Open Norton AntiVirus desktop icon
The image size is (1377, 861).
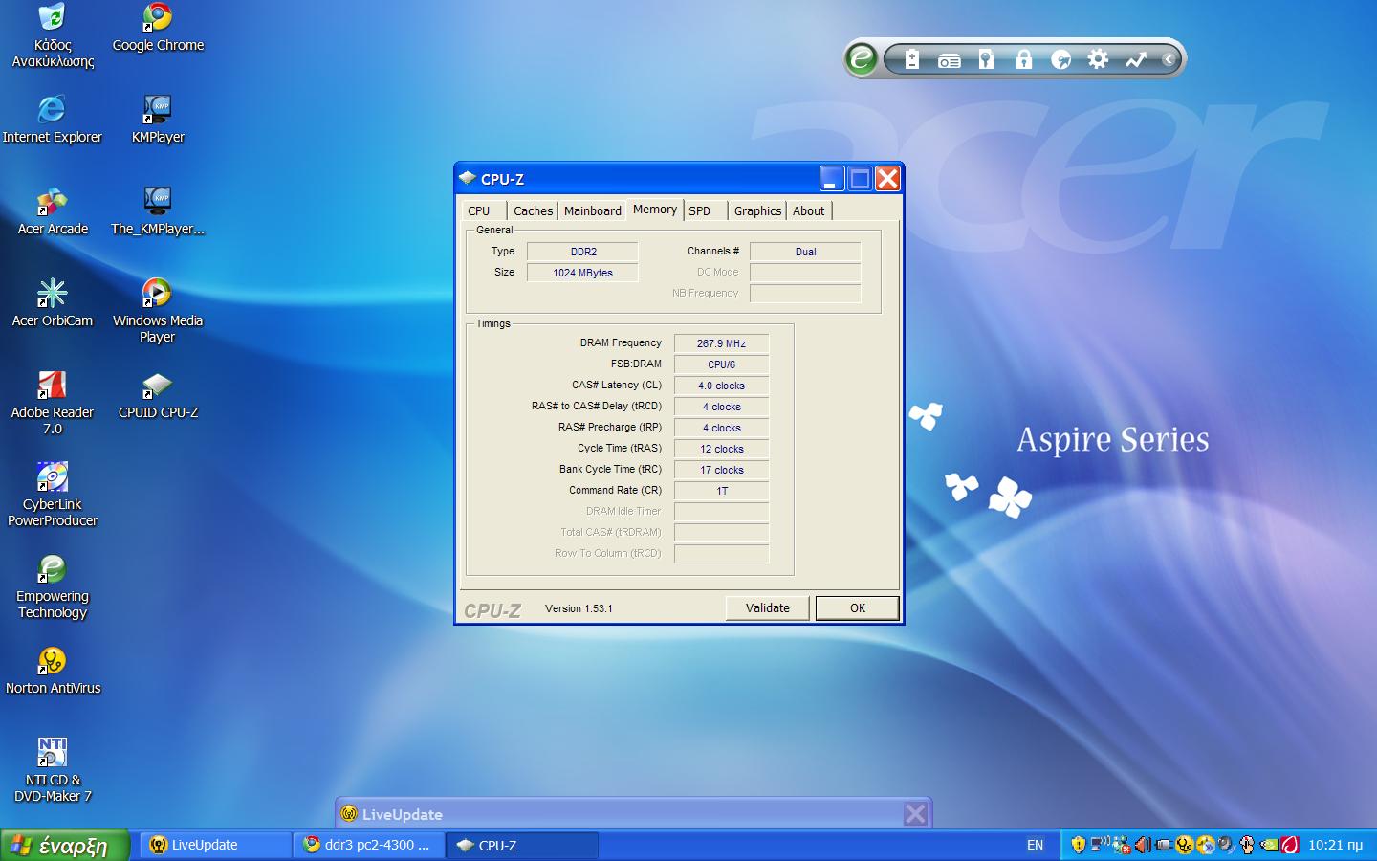coord(53,670)
